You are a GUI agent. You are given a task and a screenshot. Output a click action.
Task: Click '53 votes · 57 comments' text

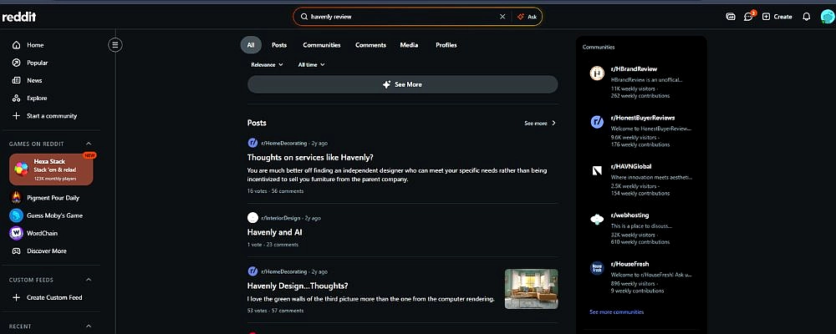tap(275, 311)
